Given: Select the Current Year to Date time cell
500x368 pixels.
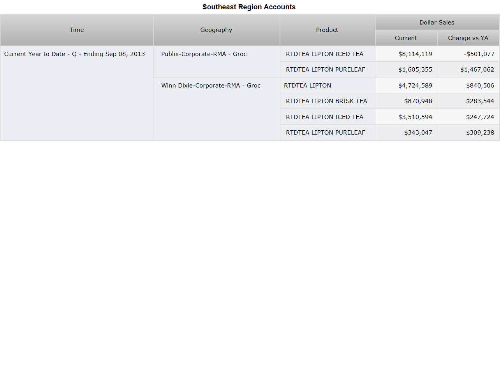Looking at the screenshot, I should coord(77,93).
